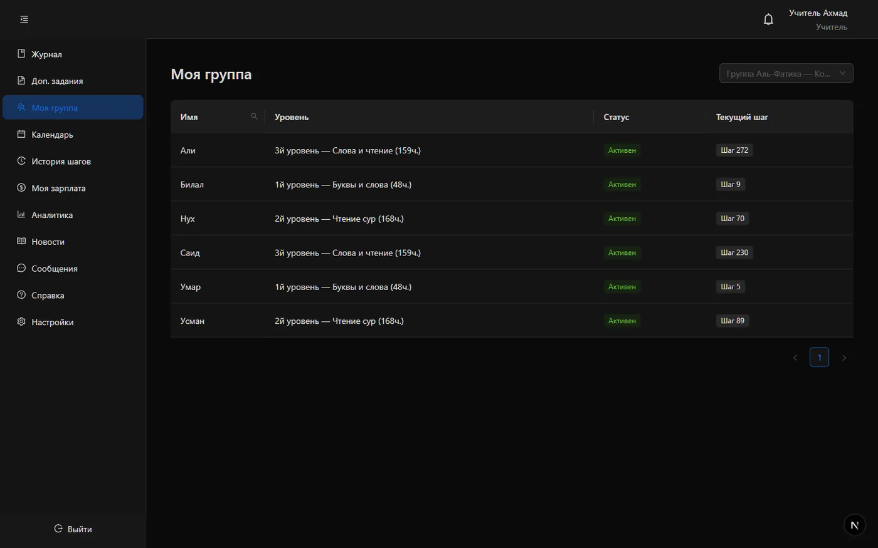Viewport: 878px width, 548px height.
Task: Collapse the sidebar with the menu fold icon
Action: pos(24,19)
